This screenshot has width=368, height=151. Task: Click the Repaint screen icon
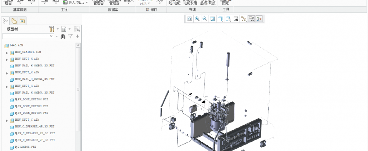[213, 19]
